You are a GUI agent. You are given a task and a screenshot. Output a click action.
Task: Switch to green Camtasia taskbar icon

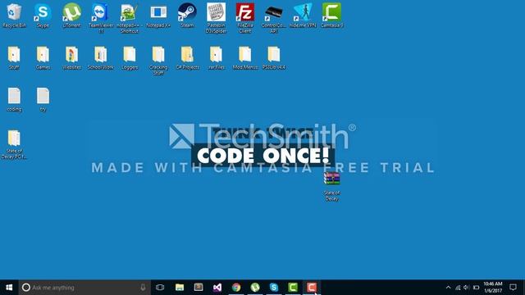coord(293,288)
